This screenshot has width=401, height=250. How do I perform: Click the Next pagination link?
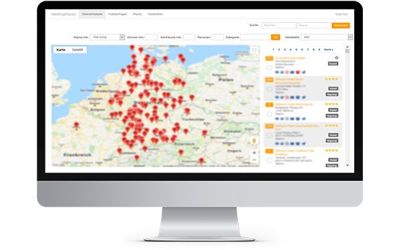[x=328, y=49]
